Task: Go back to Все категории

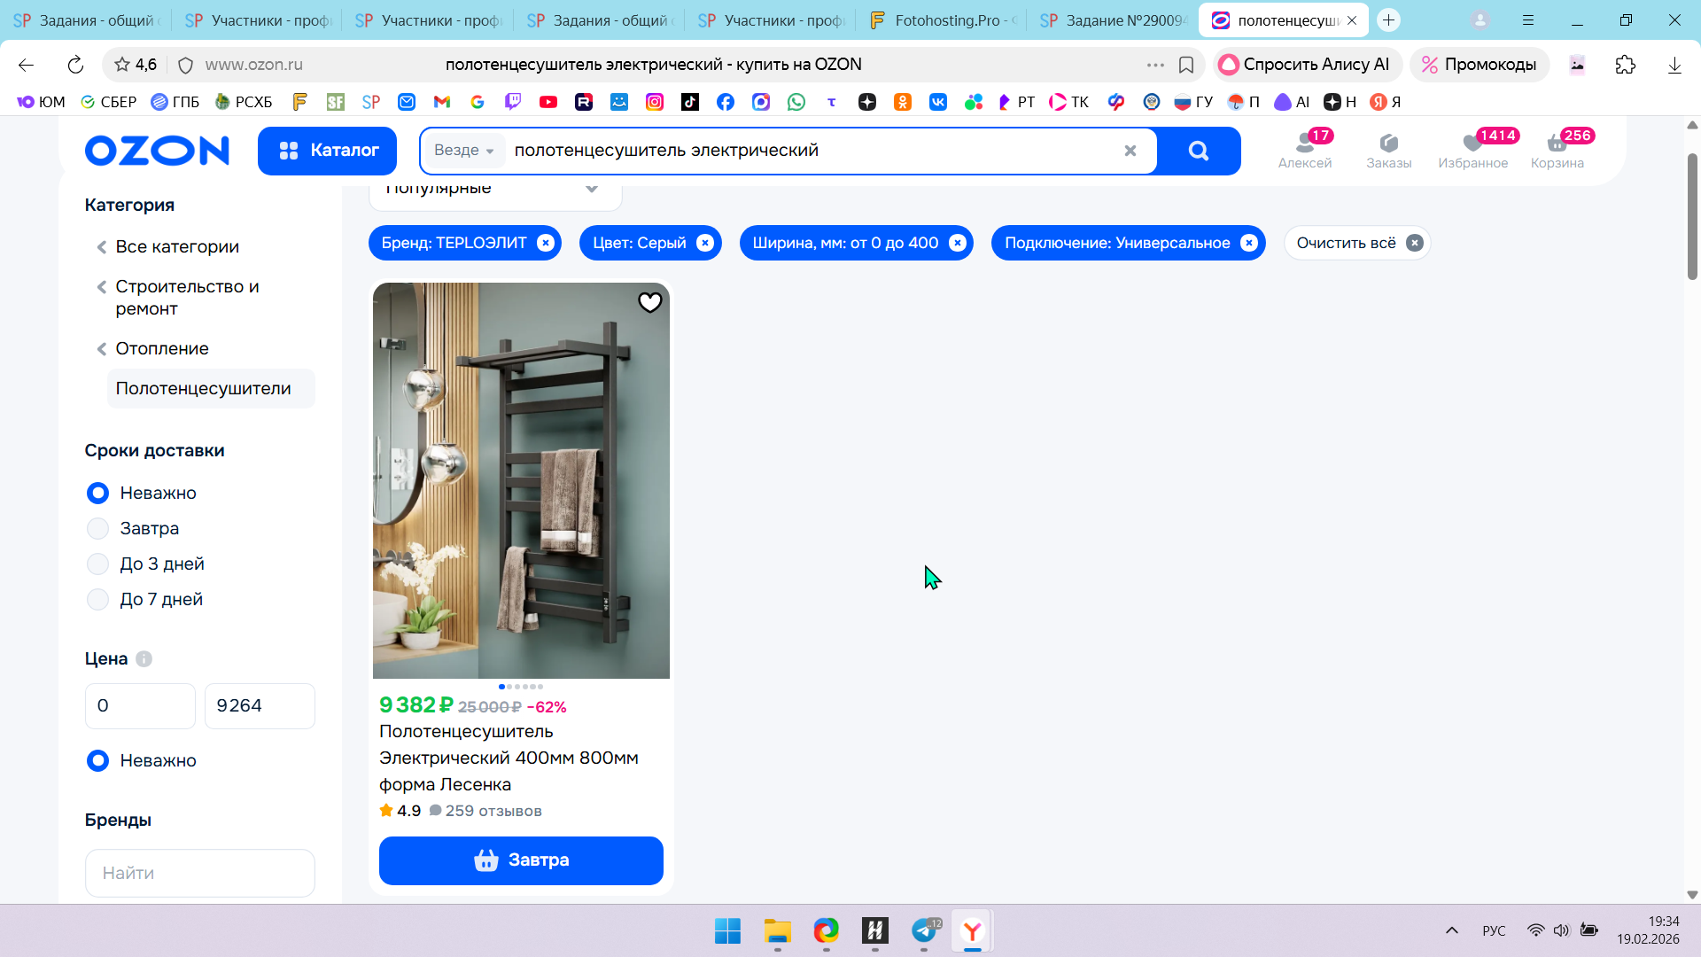Action: 176,247
